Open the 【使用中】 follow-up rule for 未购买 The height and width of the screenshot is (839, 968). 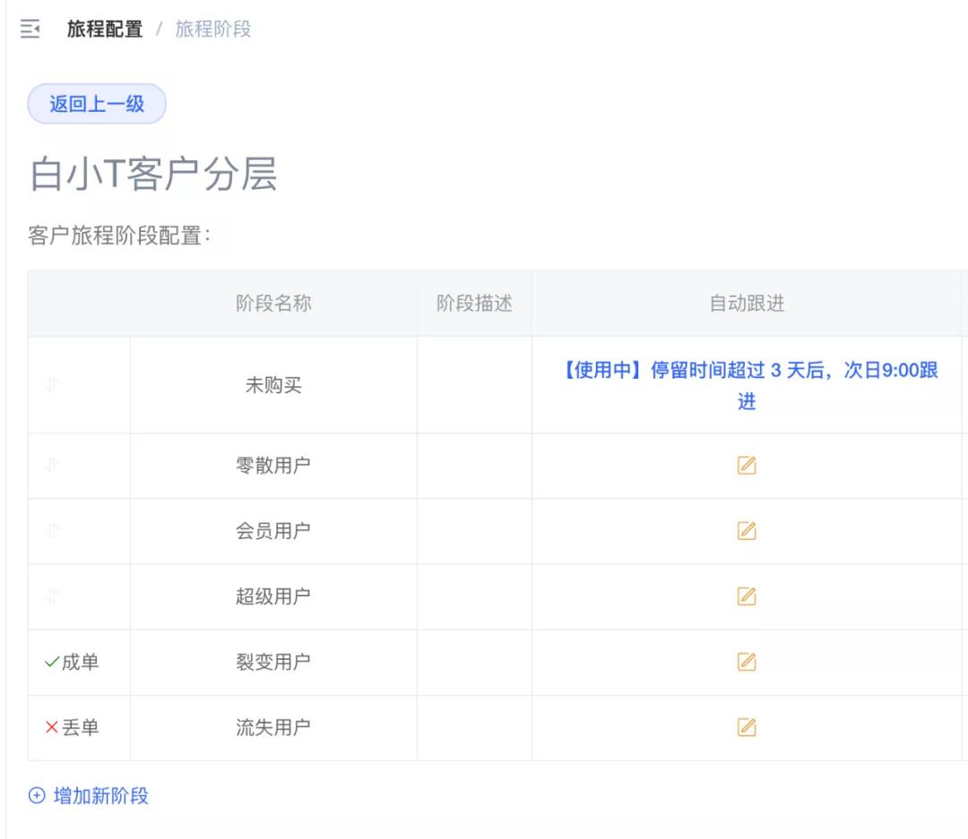pyautogui.click(x=747, y=385)
